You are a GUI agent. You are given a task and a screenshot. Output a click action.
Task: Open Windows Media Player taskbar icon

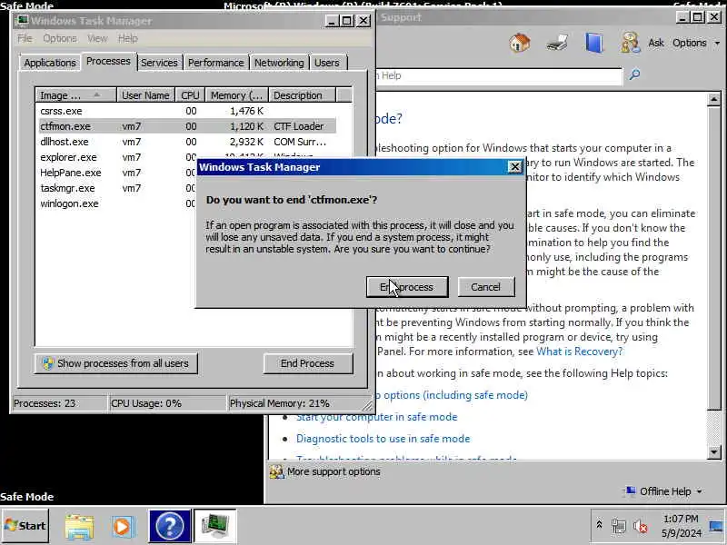[x=123, y=527]
